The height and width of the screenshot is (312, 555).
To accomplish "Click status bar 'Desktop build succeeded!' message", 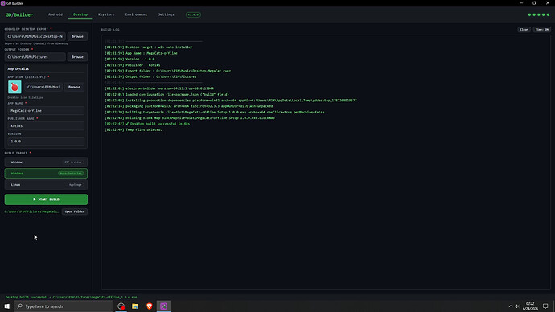I will point(71,298).
